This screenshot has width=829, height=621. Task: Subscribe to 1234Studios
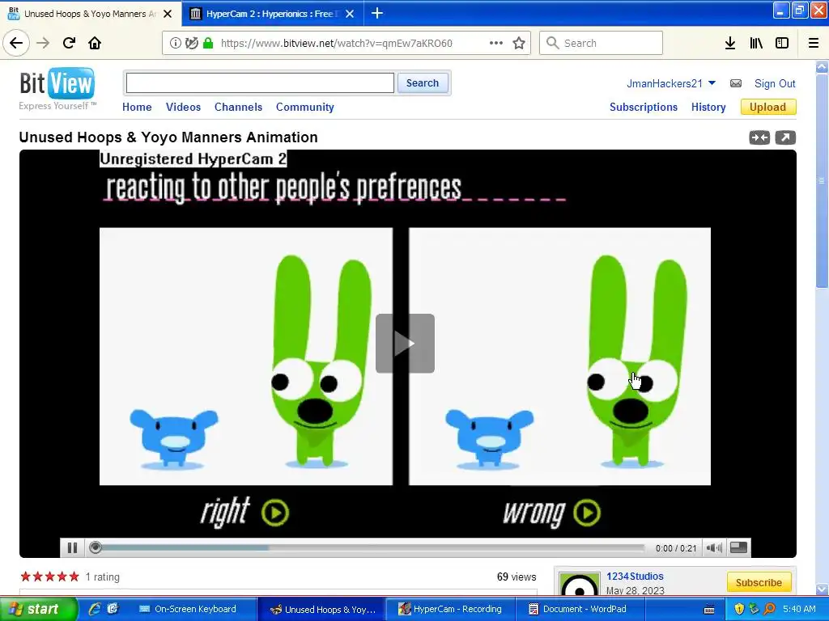[759, 582]
